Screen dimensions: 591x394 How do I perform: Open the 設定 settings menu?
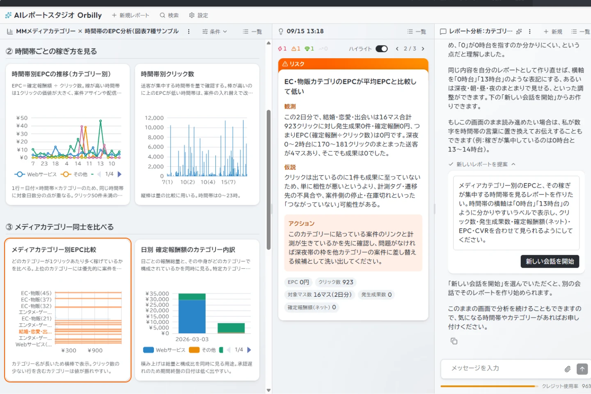click(x=199, y=15)
